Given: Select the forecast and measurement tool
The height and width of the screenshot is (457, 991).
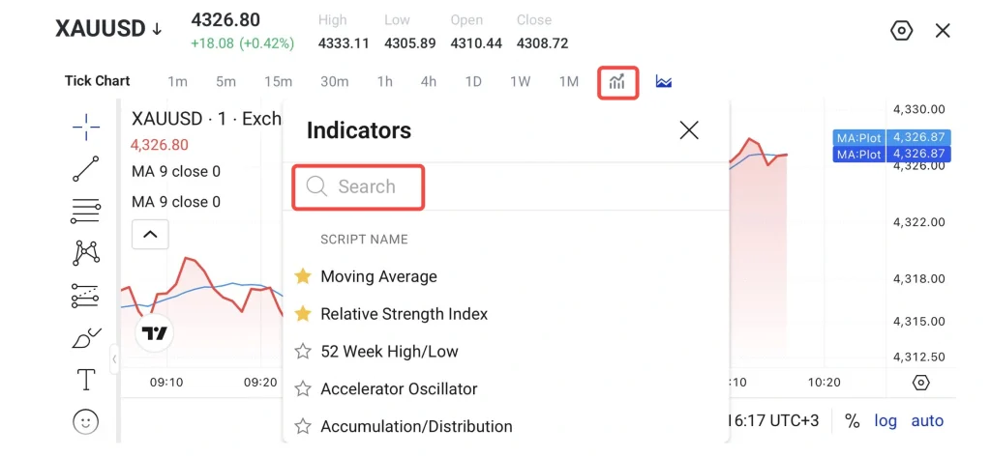Looking at the screenshot, I should 85,296.
